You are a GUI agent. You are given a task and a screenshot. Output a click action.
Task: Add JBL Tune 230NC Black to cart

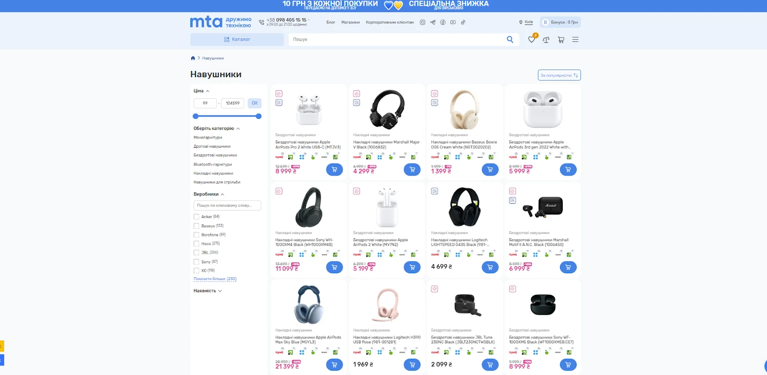pos(490,365)
